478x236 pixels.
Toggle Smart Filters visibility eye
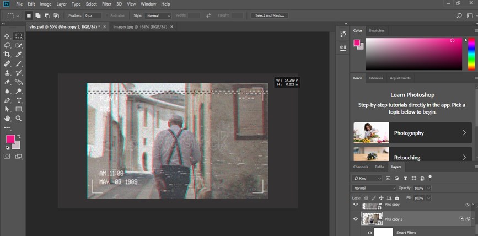click(370, 233)
